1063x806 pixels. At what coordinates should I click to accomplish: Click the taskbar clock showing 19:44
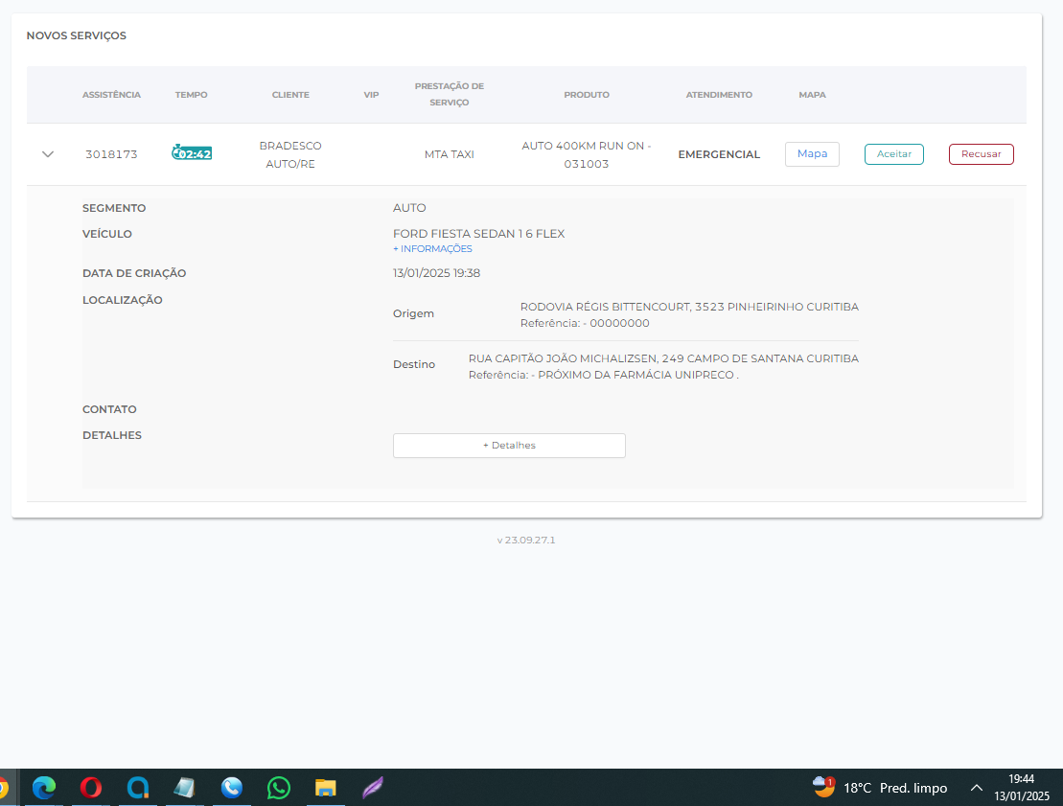(x=1022, y=788)
